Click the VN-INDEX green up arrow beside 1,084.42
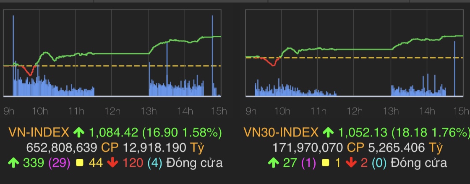The image size is (470, 184). 79,132
